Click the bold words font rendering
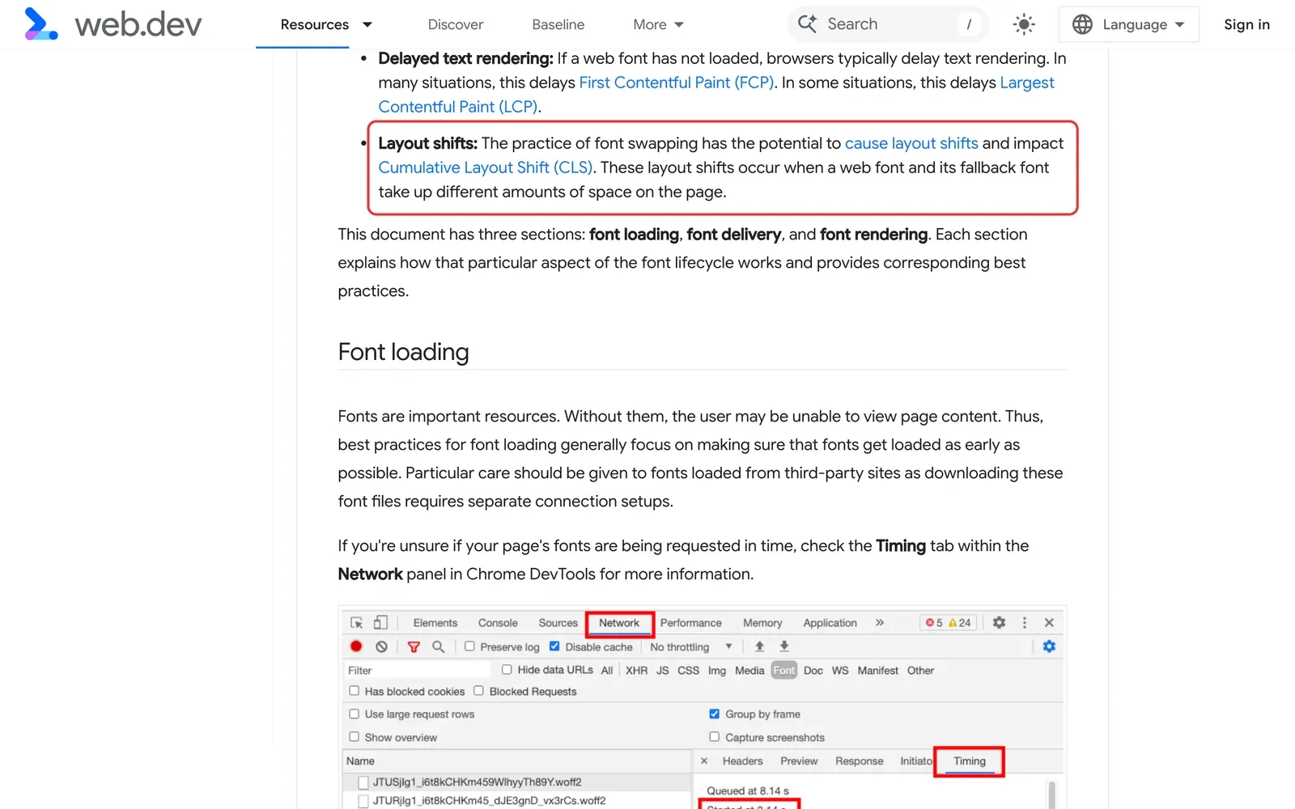 click(x=874, y=235)
